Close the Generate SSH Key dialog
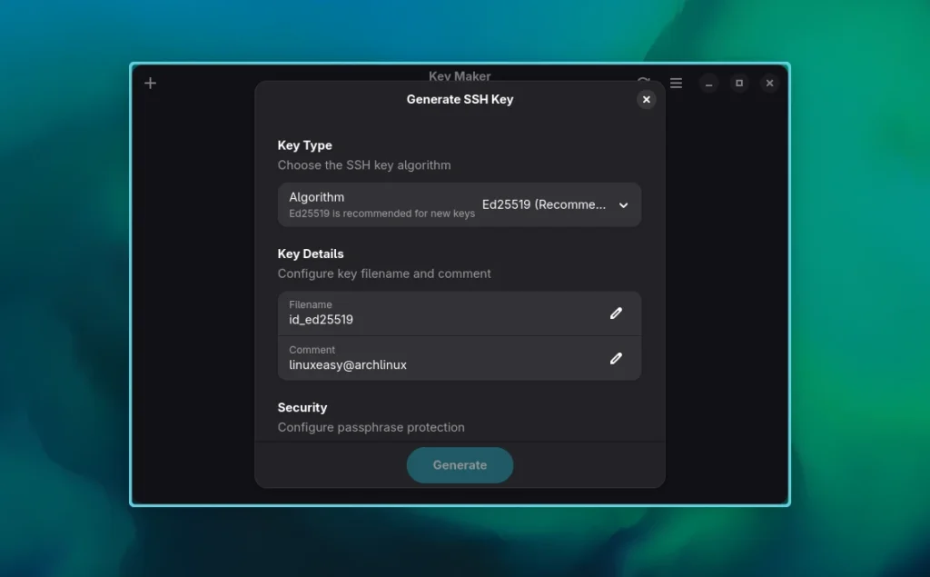 click(646, 100)
